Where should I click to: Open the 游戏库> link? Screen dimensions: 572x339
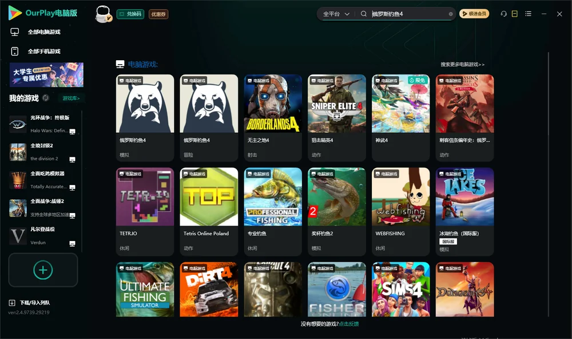[71, 98]
